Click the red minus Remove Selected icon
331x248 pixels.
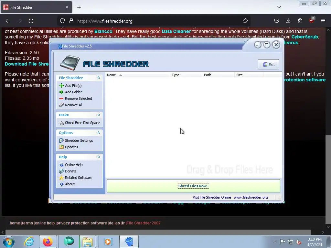[x=61, y=98]
